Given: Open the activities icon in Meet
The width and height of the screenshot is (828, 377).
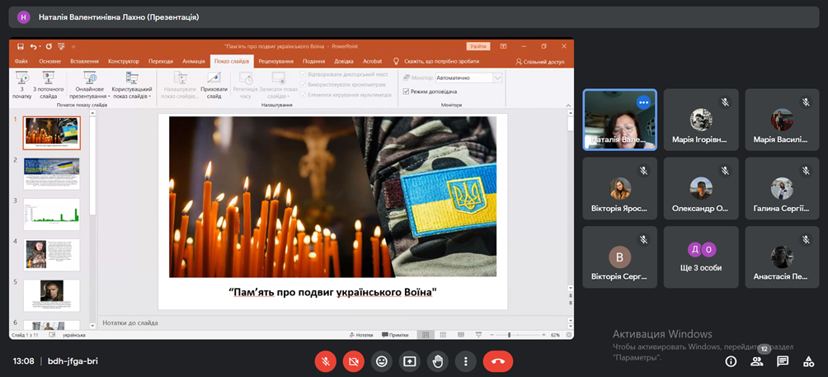Looking at the screenshot, I should tap(809, 361).
